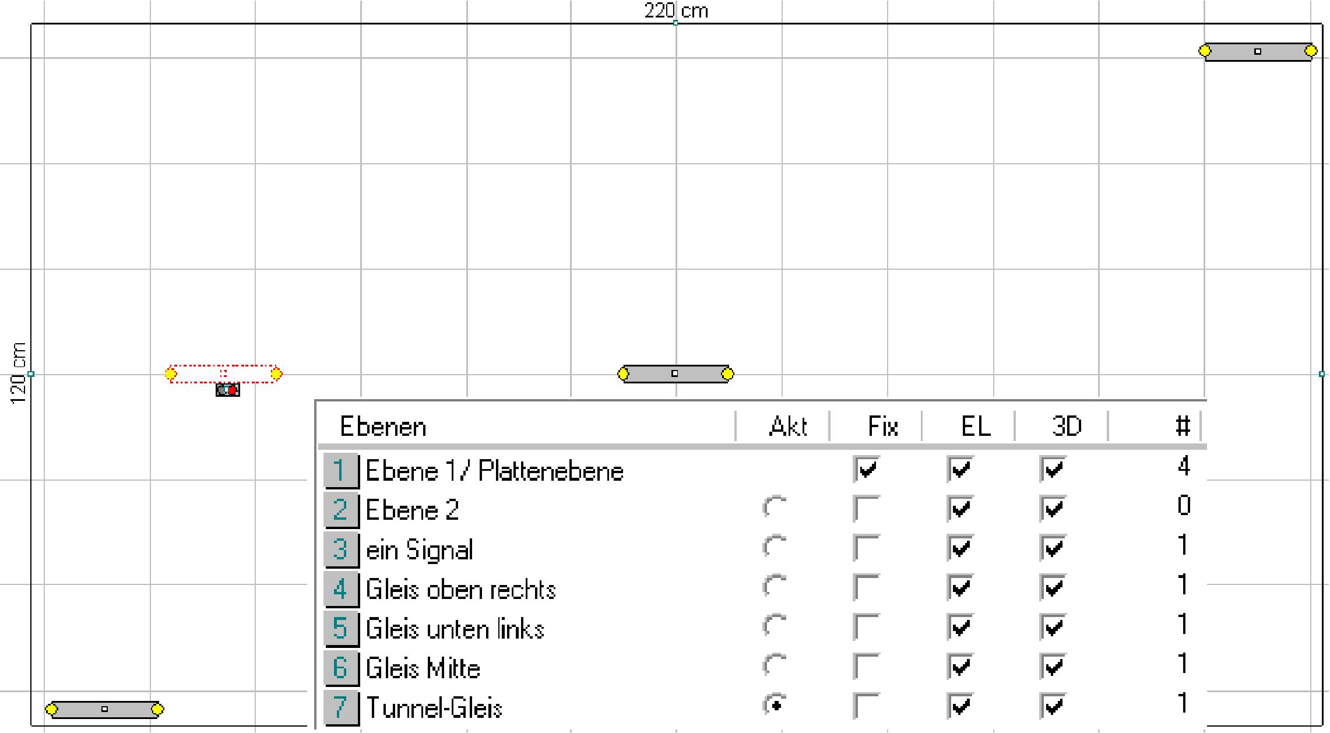The image size is (1330, 733).
Task: Click the Ebenen column header
Action: click(x=383, y=427)
